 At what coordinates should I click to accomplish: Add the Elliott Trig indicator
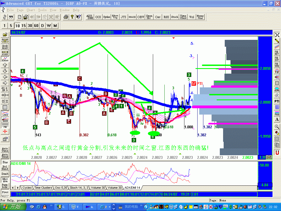115,17
